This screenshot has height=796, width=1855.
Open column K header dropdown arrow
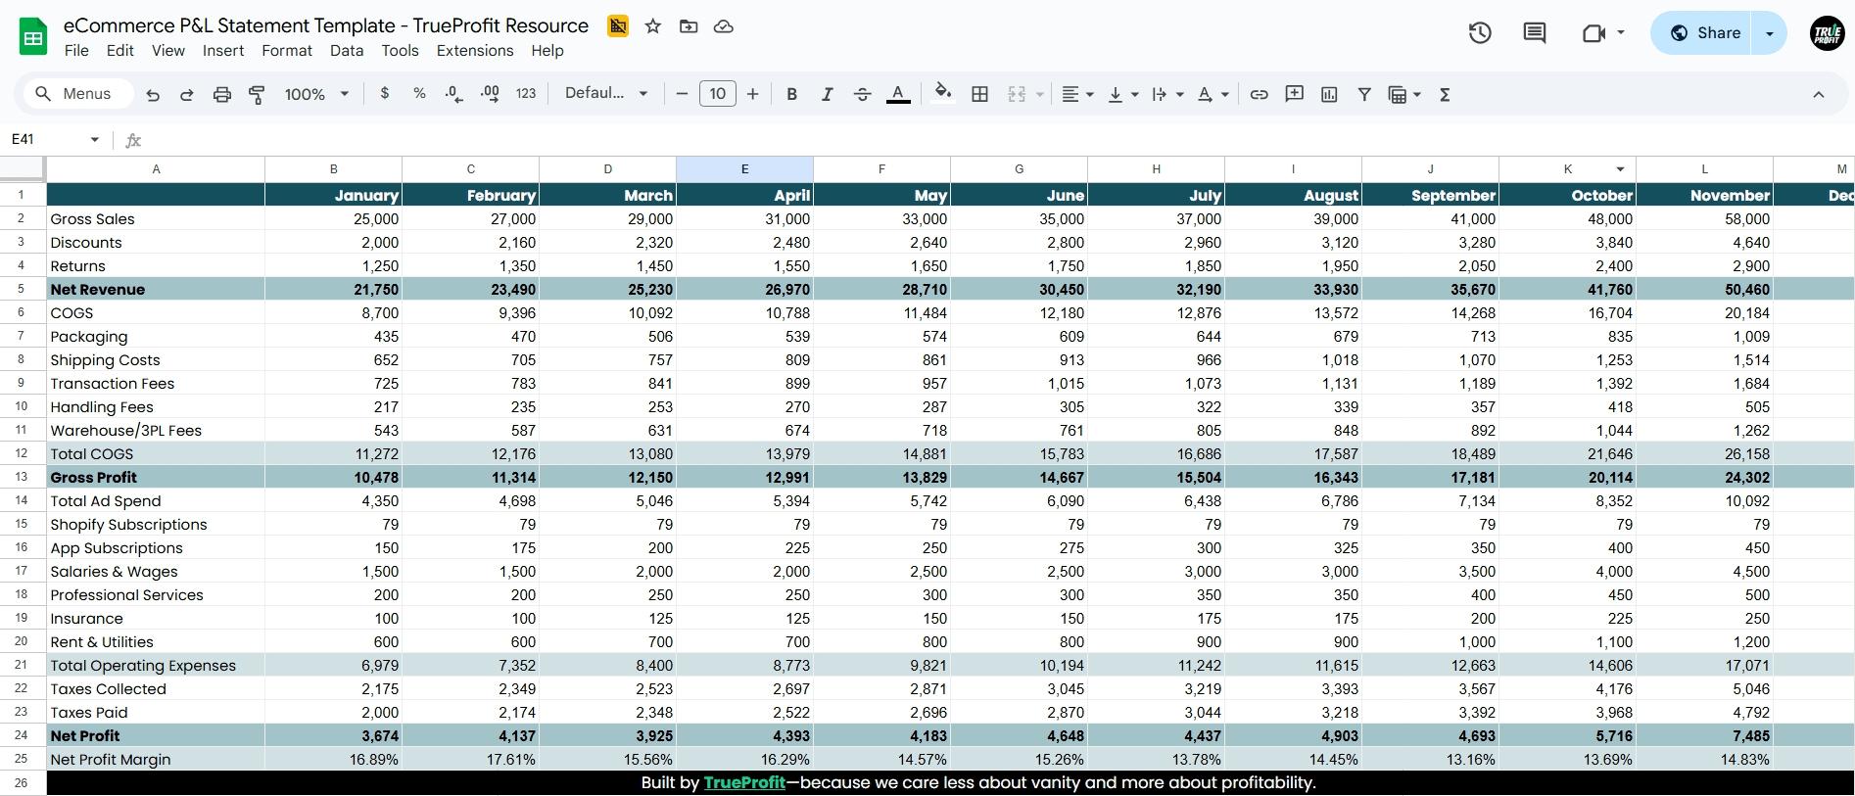(1621, 169)
